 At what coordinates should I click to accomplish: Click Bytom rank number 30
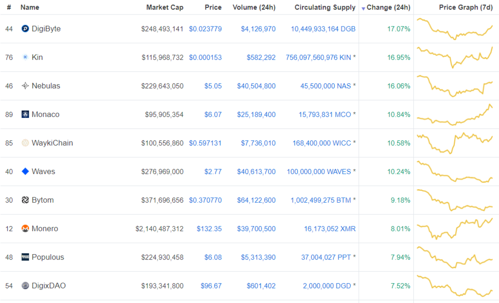pos(9,200)
